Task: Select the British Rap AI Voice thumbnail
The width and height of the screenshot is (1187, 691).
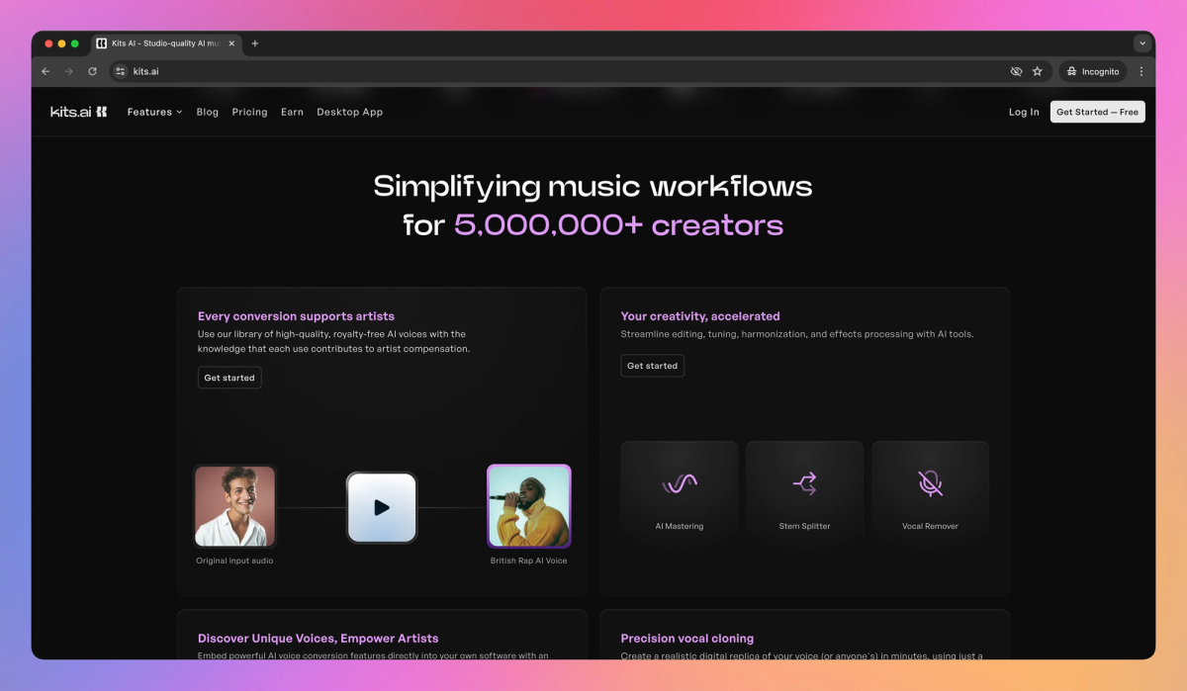Action: (529, 506)
